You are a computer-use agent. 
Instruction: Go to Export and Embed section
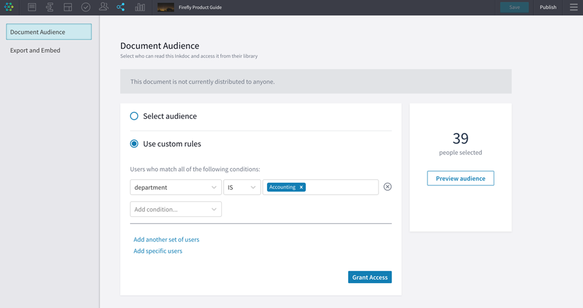35,50
